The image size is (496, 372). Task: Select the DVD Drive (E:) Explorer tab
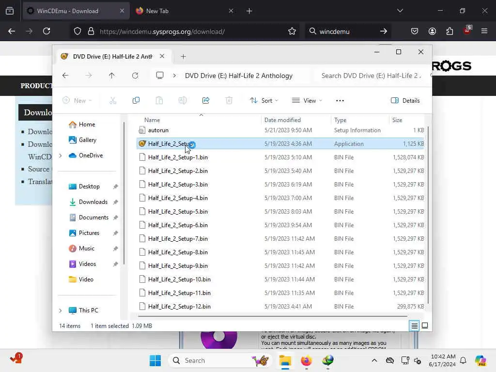113,56
